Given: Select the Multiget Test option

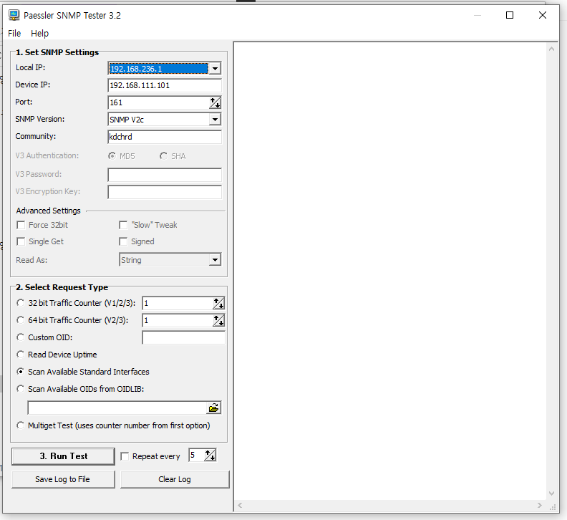Looking at the screenshot, I should pyautogui.click(x=21, y=425).
